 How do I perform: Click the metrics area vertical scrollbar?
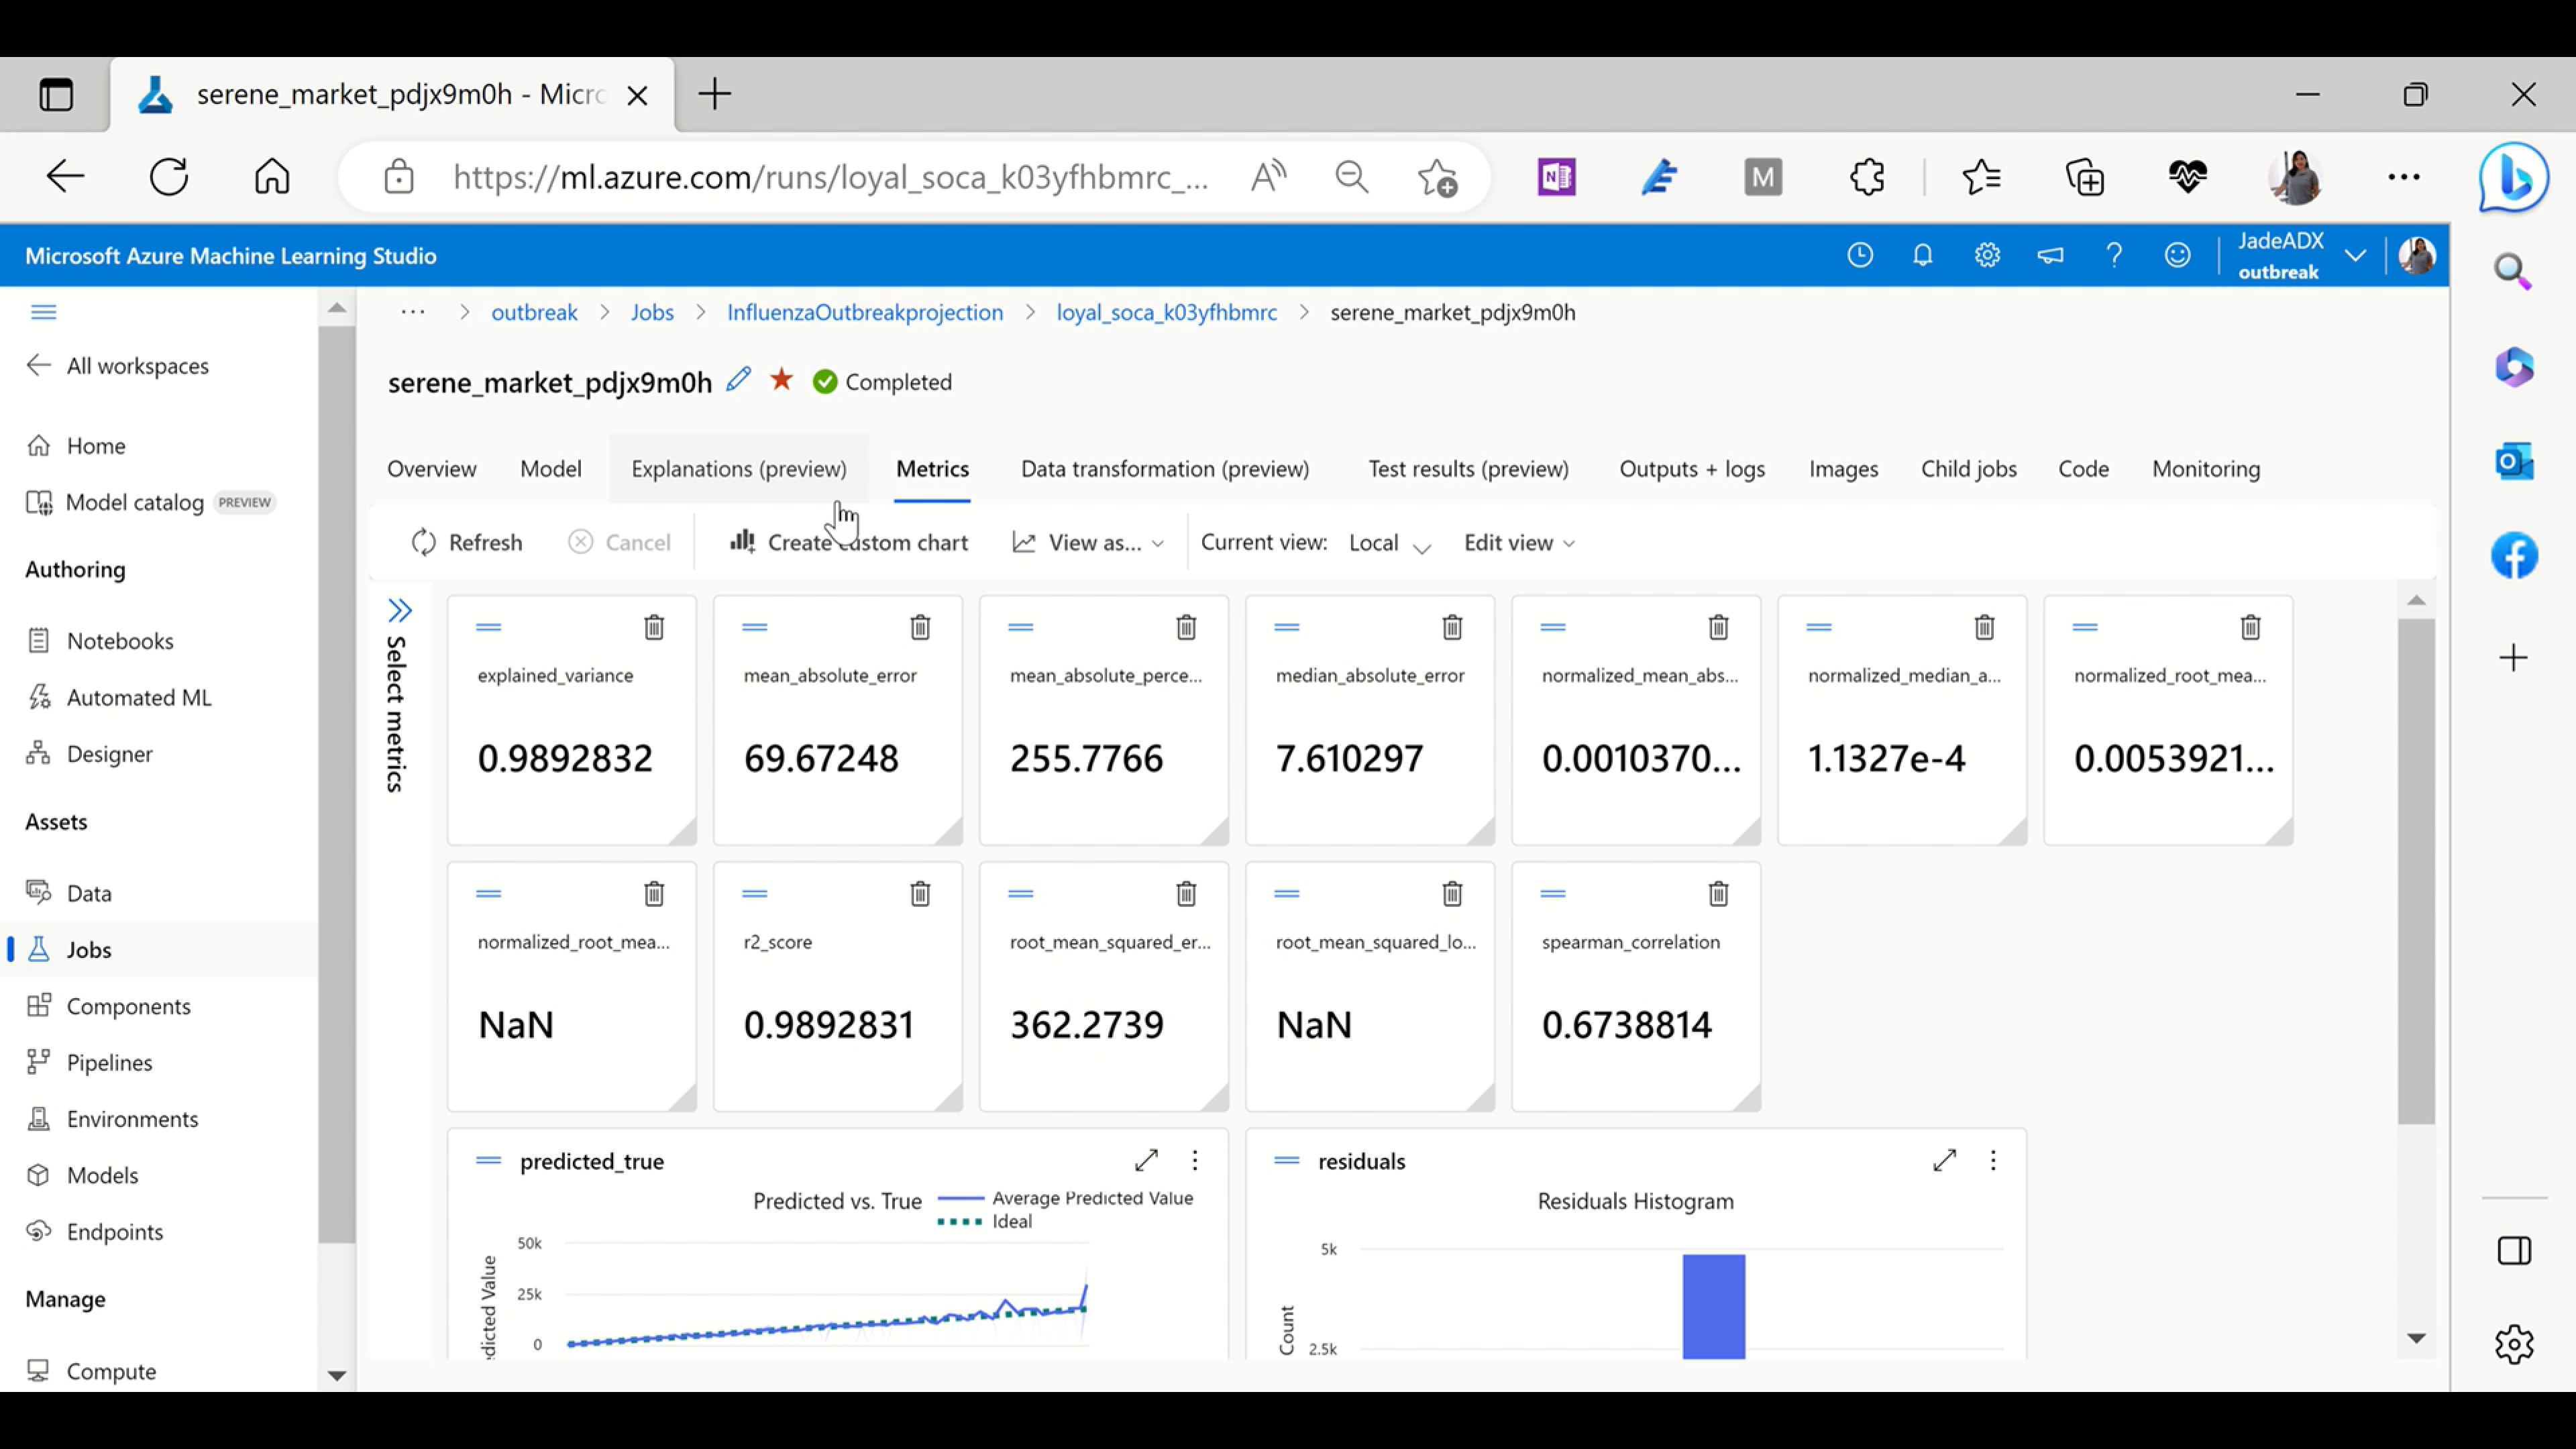pos(2415,870)
